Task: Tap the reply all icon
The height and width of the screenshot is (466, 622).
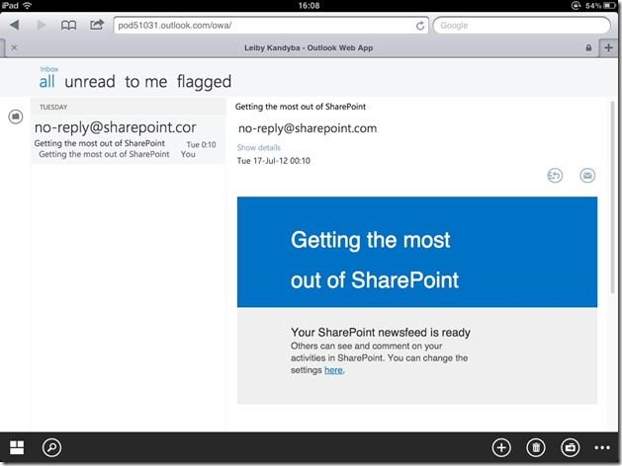Action: 555,176
